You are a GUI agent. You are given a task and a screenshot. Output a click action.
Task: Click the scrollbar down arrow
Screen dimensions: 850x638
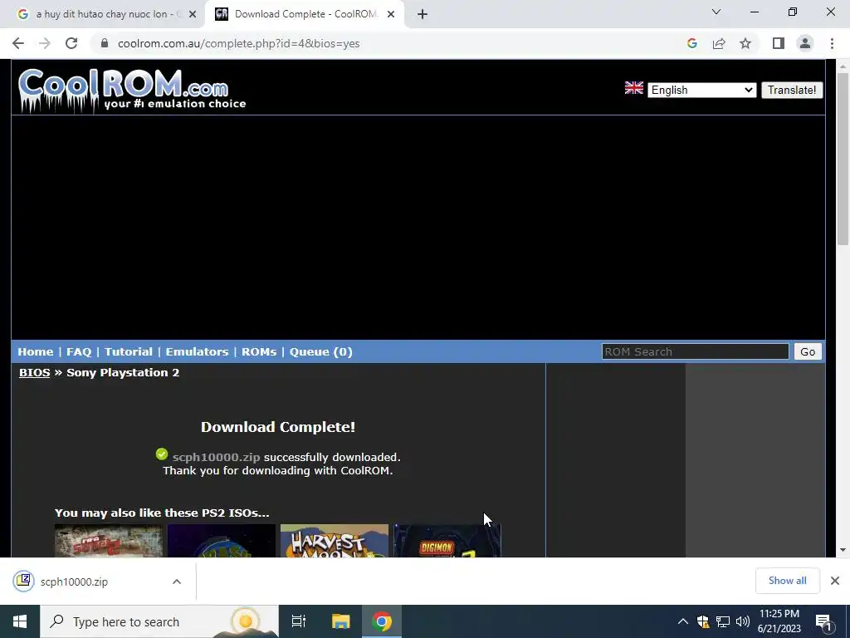pos(843,550)
